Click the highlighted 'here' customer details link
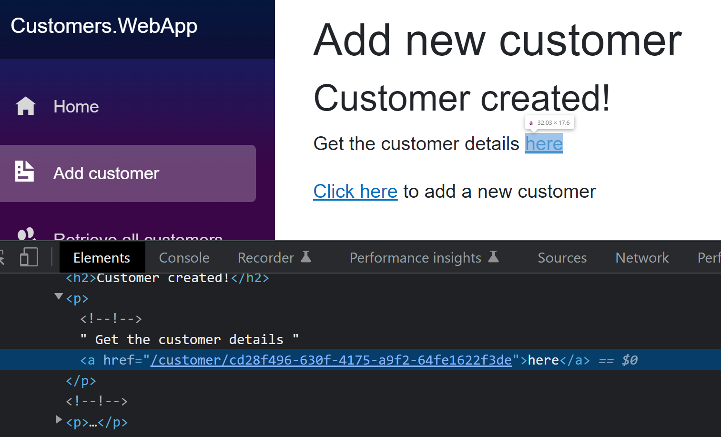Image resolution: width=721 pixels, height=437 pixels. click(x=544, y=144)
